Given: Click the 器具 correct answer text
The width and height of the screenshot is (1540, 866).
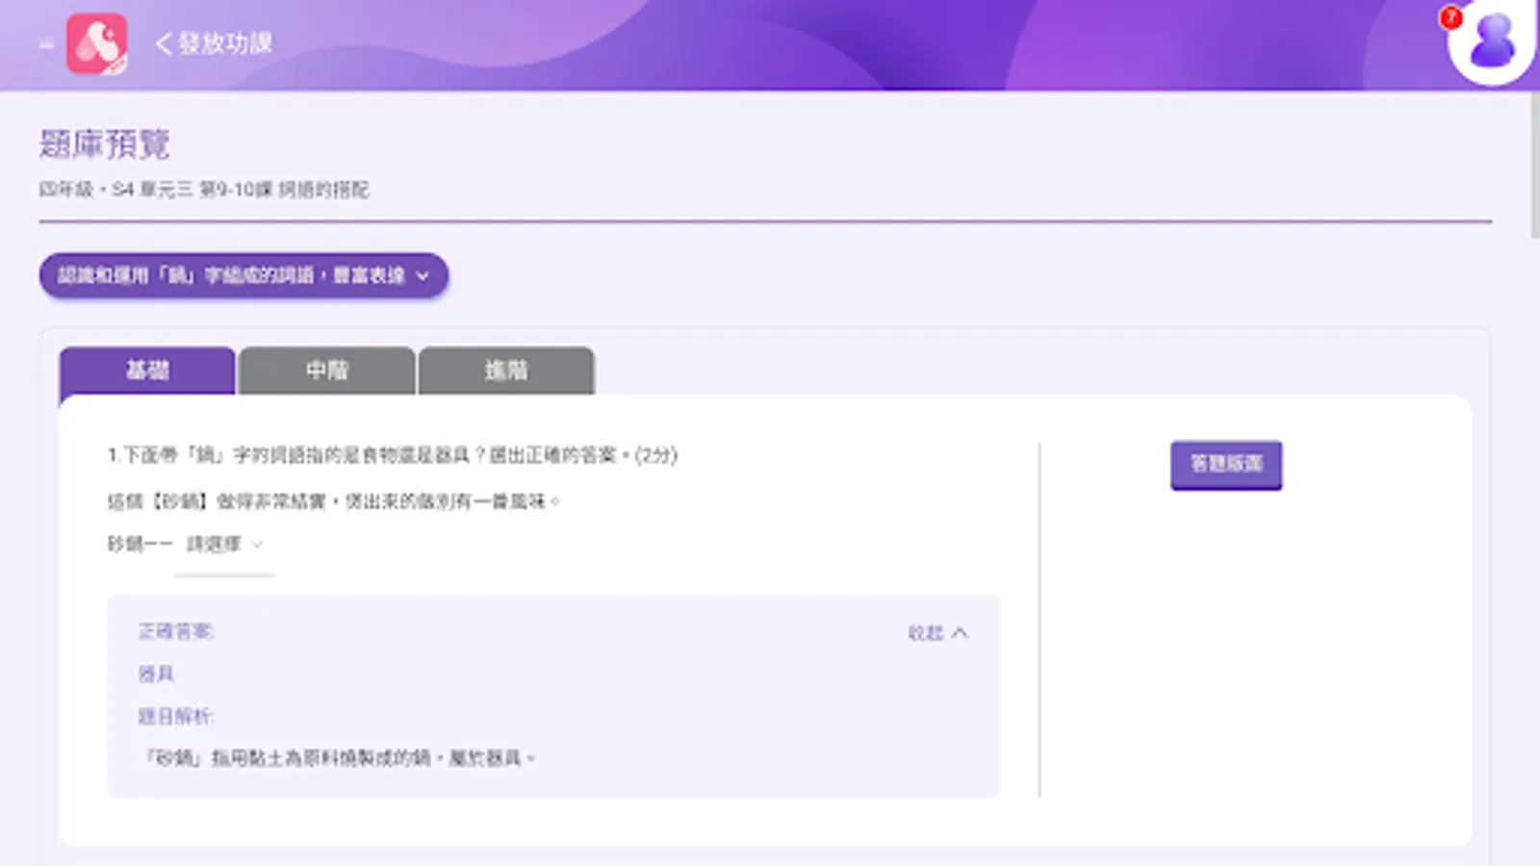Looking at the screenshot, I should [x=155, y=674].
